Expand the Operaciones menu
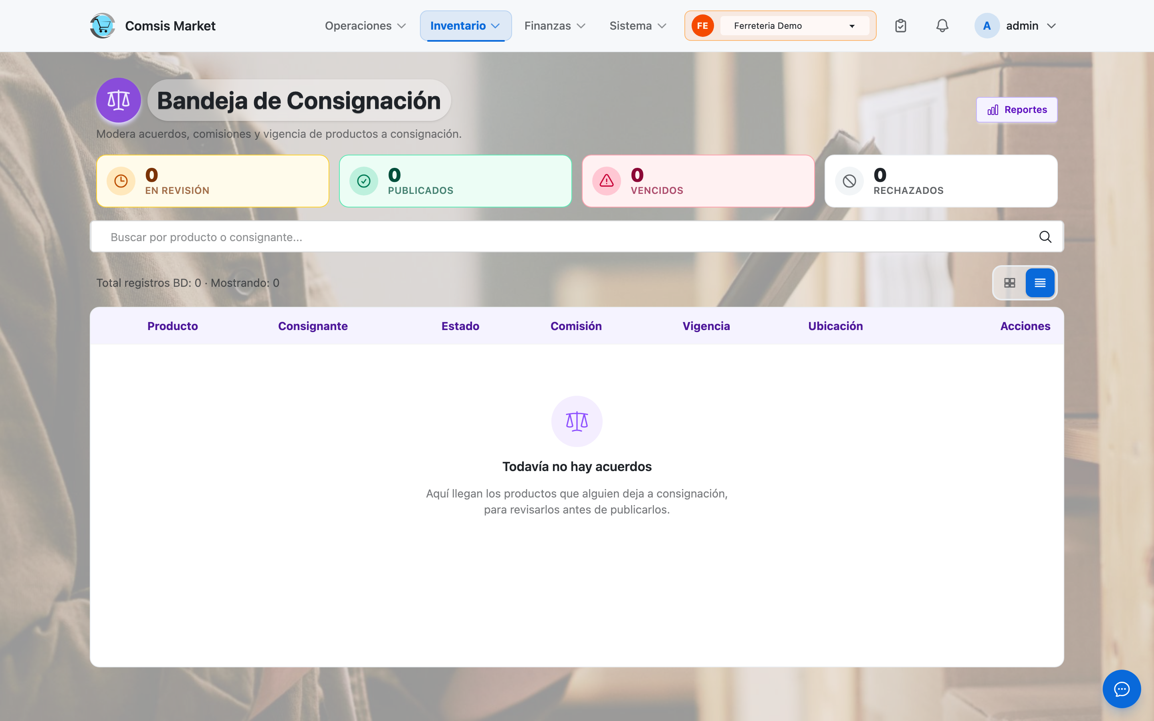Screen dimensions: 1154x721 click(x=365, y=26)
